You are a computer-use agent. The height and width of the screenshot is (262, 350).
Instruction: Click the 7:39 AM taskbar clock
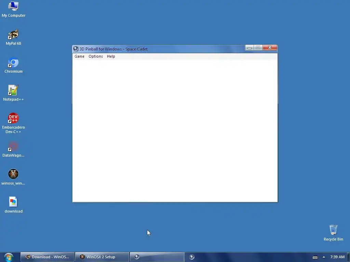pyautogui.click(x=337, y=257)
